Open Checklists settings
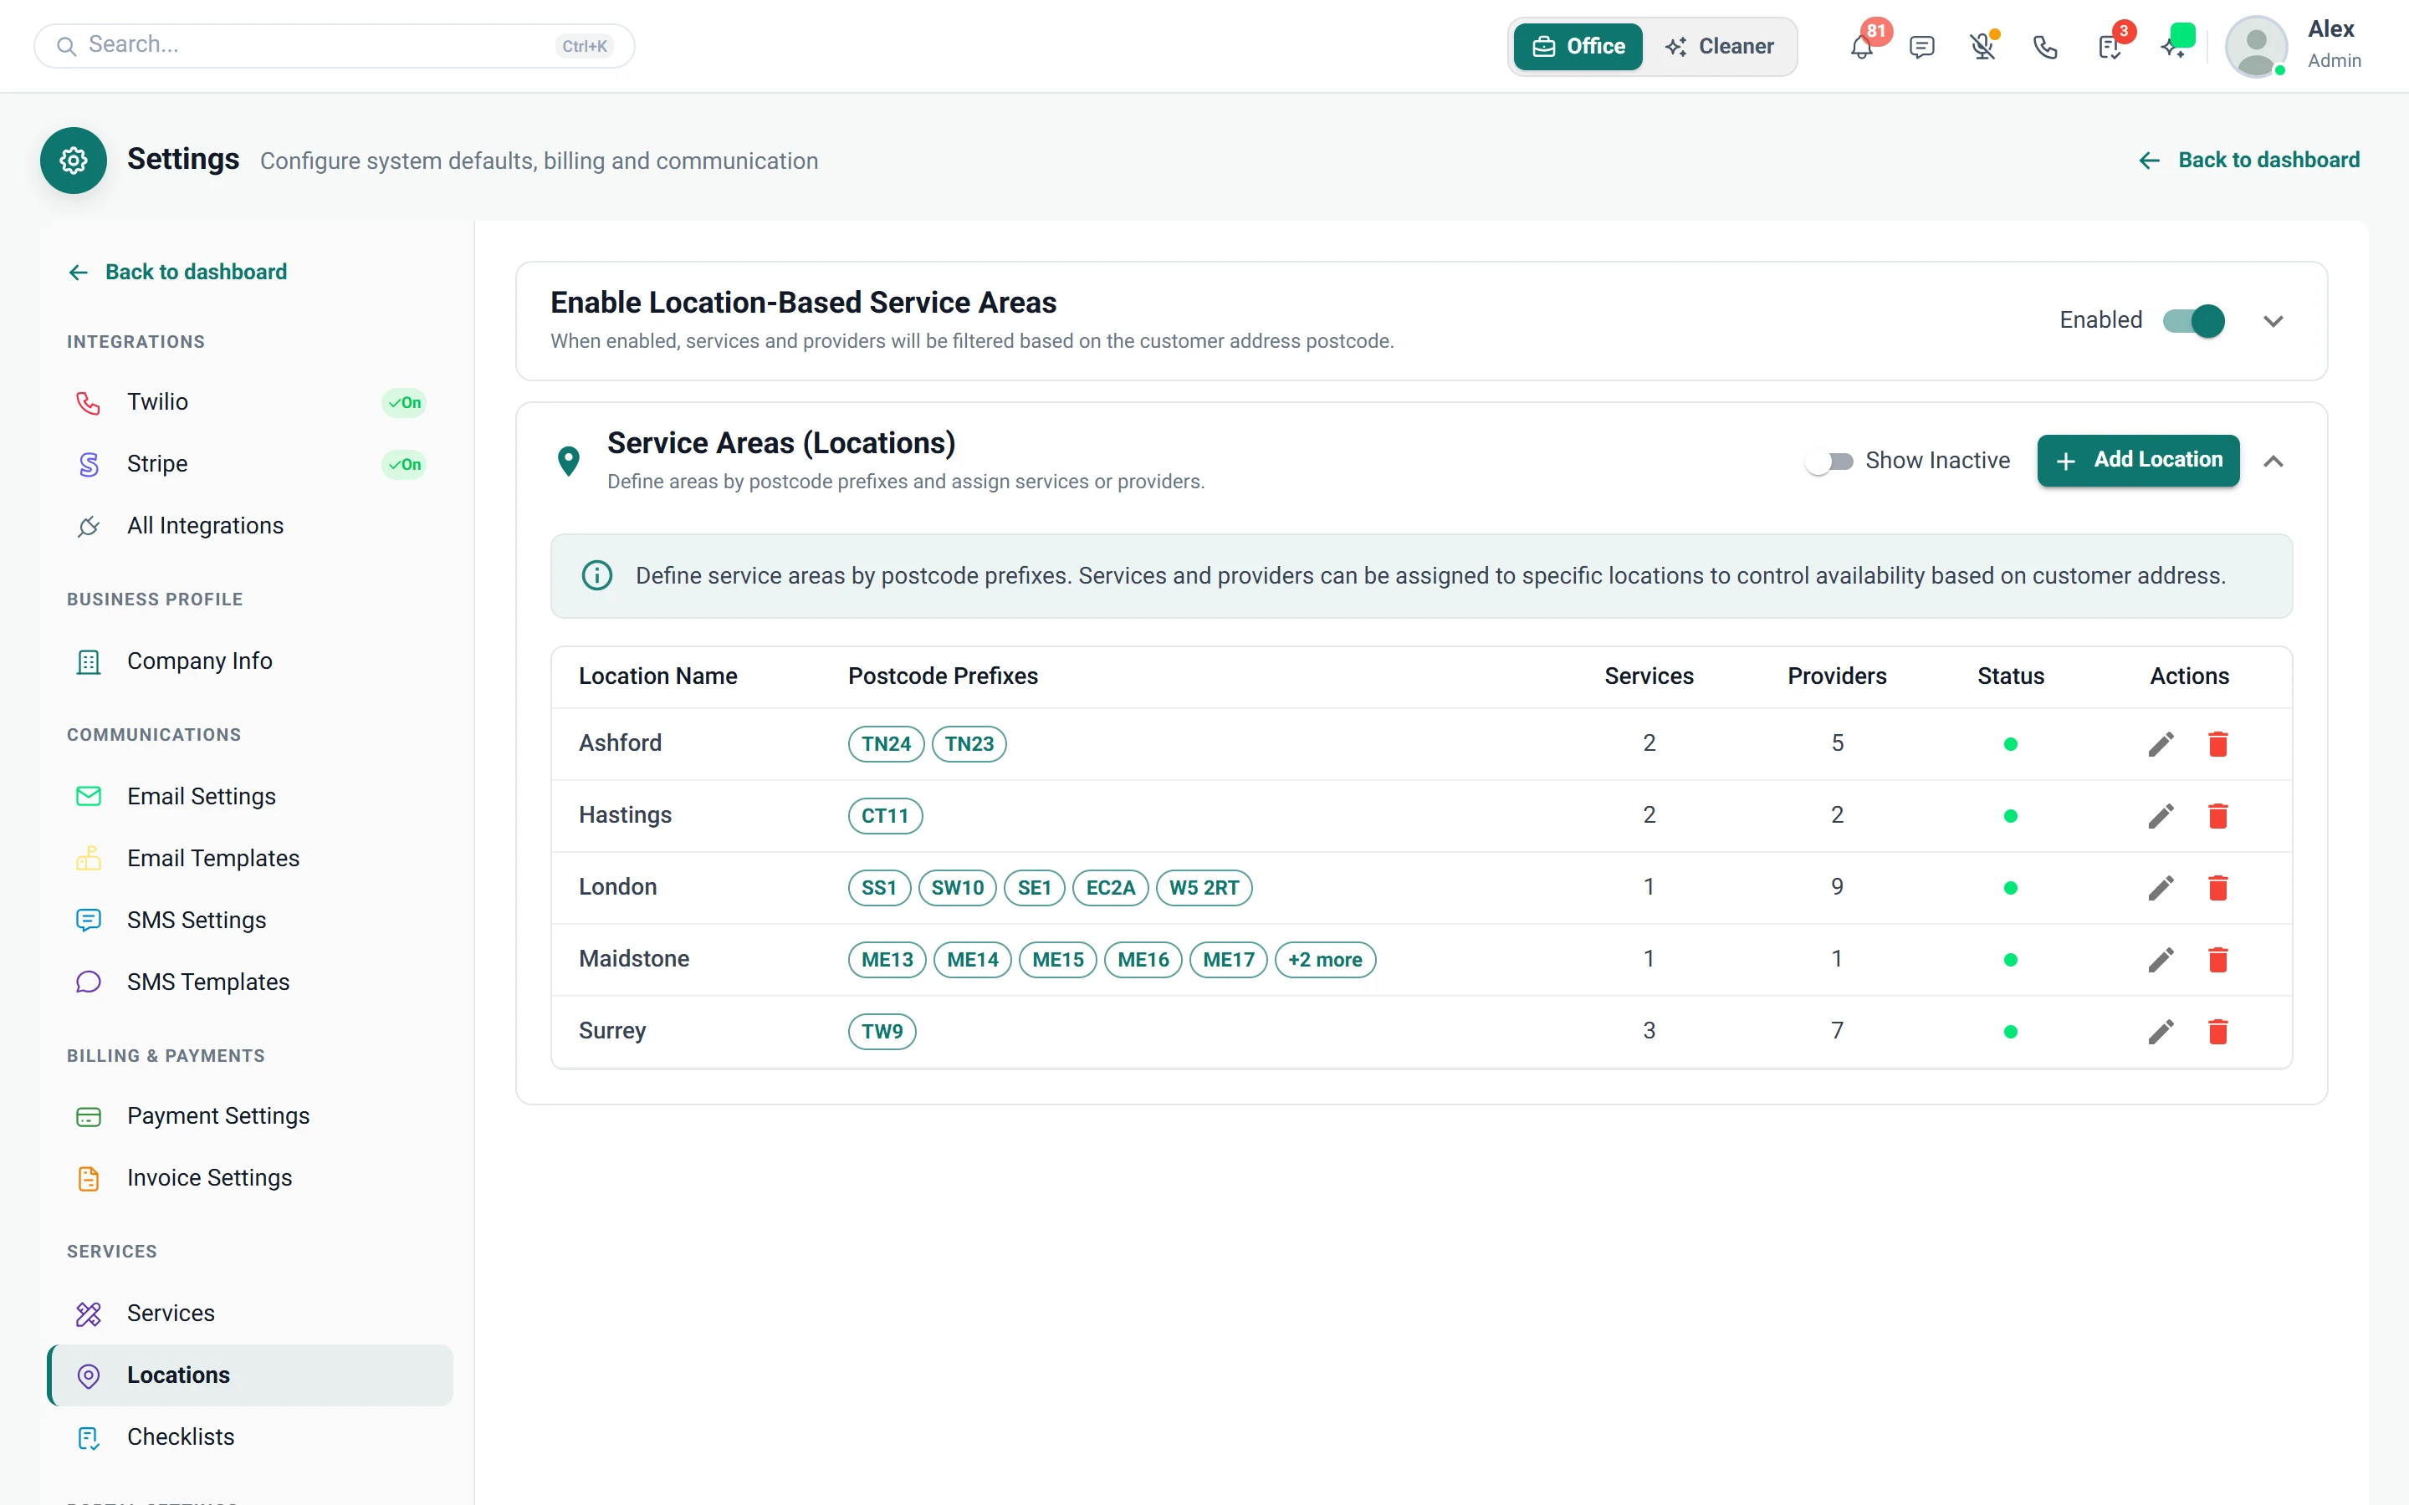Screen dimensions: 2409x1505 pyautogui.click(x=249, y=1436)
